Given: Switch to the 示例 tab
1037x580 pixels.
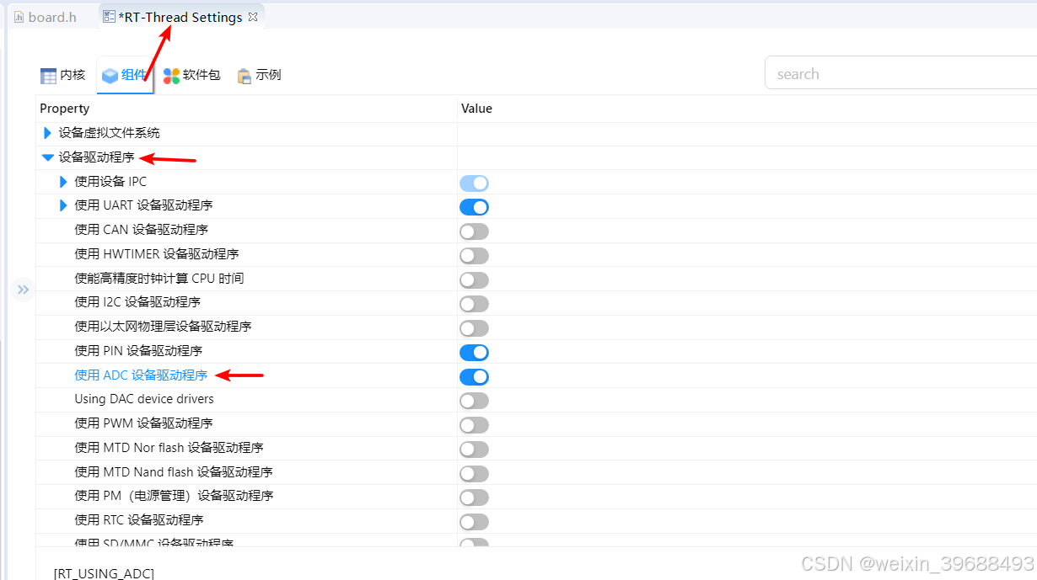Looking at the screenshot, I should [259, 75].
